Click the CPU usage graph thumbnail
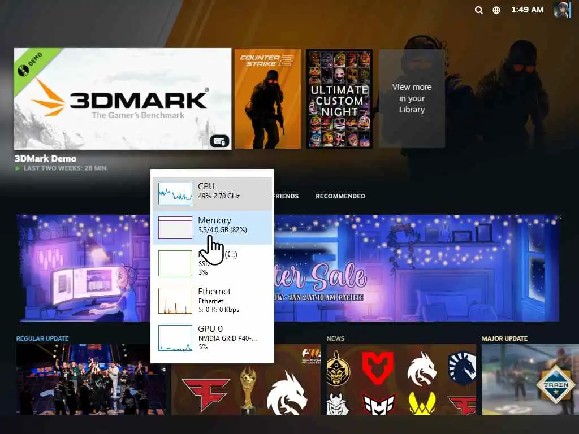Screen dimensions: 579x434 click(175, 194)
